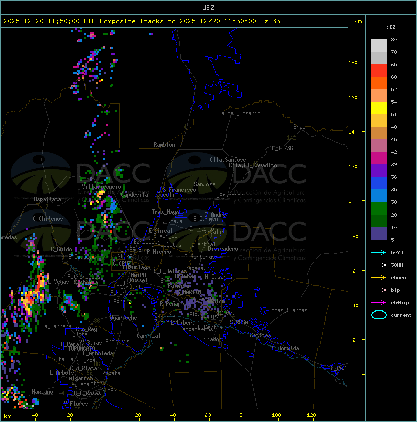The image size is (417, 422).
Task: Click the '50YD' legend label
Action: coord(397,252)
